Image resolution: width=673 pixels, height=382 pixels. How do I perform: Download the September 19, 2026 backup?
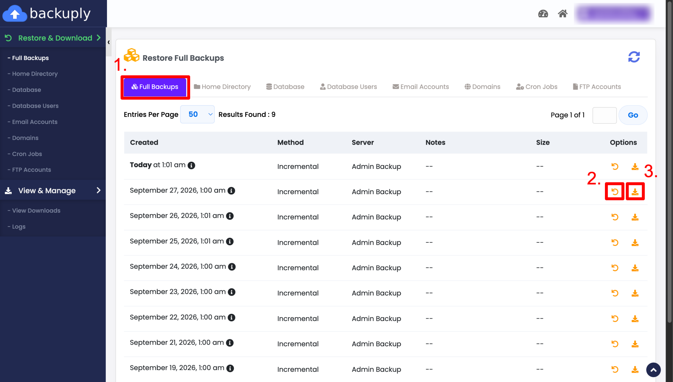point(635,369)
